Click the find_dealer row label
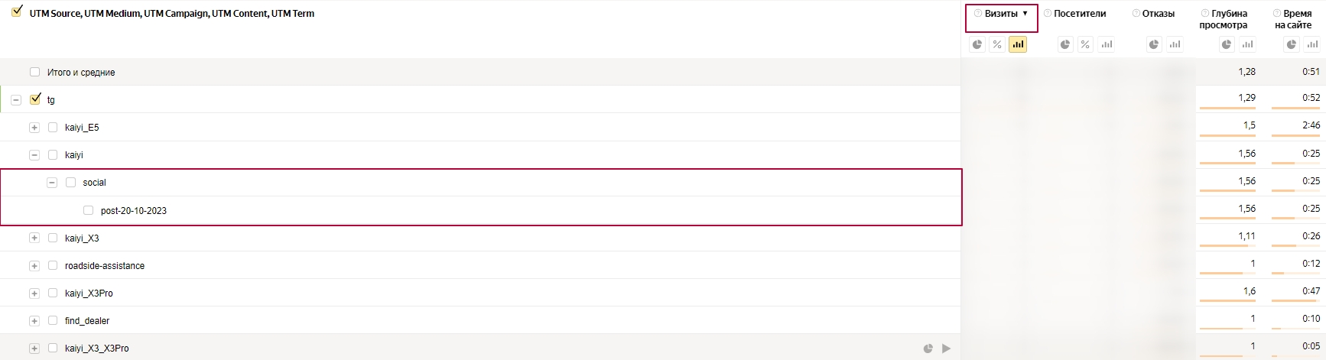The image size is (1326, 360). pos(87,321)
